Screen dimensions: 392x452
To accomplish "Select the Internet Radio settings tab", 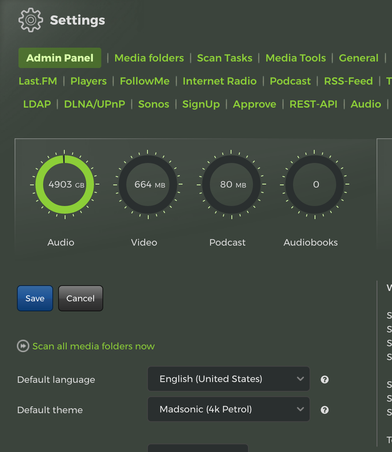I will (x=219, y=81).
